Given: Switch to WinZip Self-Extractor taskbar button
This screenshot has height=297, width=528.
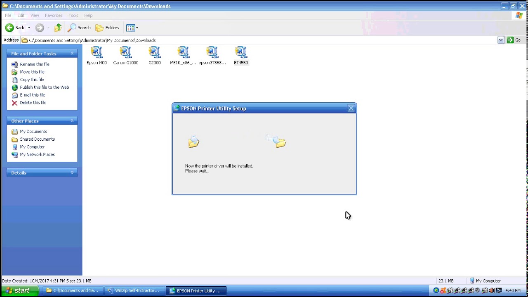Looking at the screenshot, I should [x=134, y=291].
